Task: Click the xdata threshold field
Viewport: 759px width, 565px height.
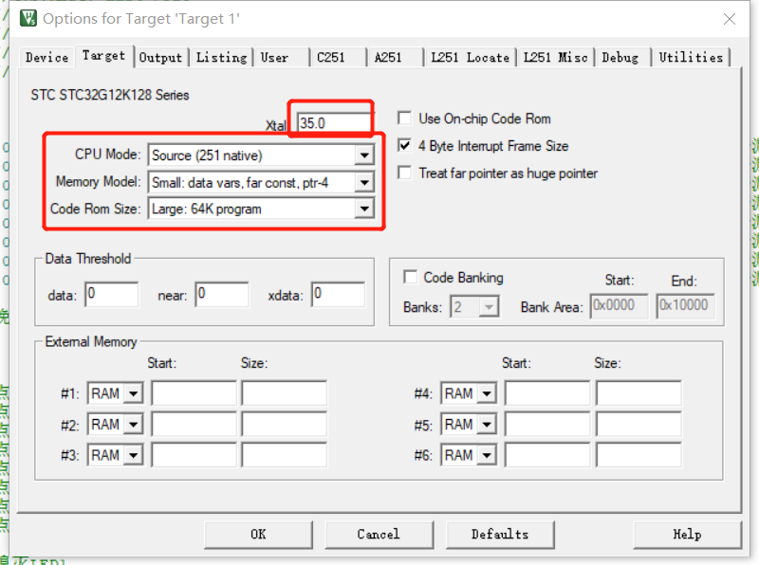Action: [x=338, y=295]
